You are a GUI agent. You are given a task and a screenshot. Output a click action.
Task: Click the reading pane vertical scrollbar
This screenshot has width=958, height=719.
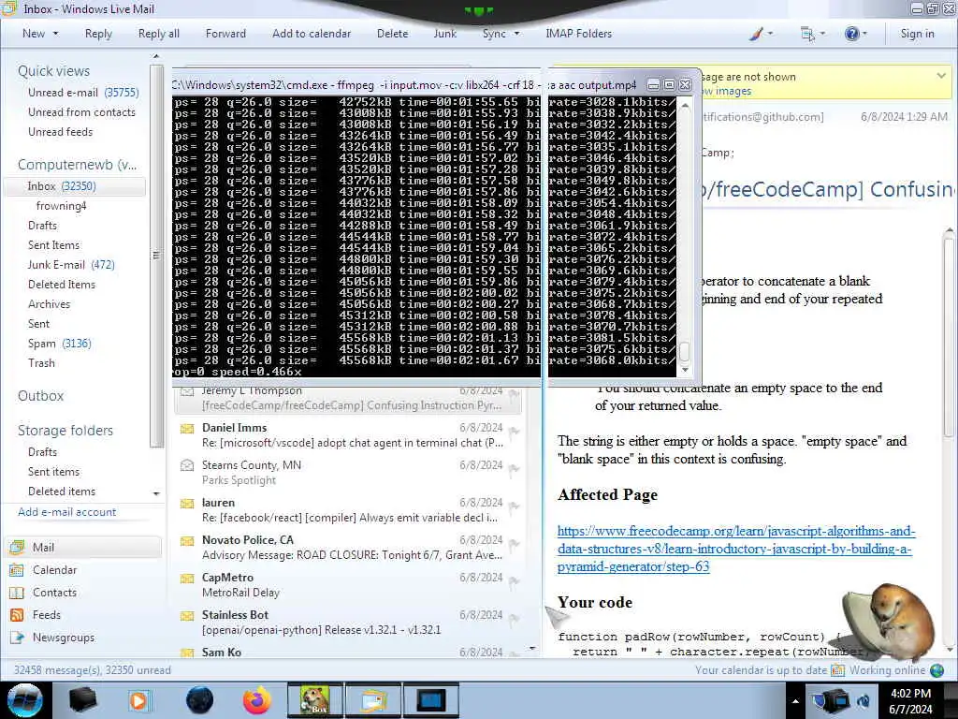pyautogui.click(x=949, y=336)
